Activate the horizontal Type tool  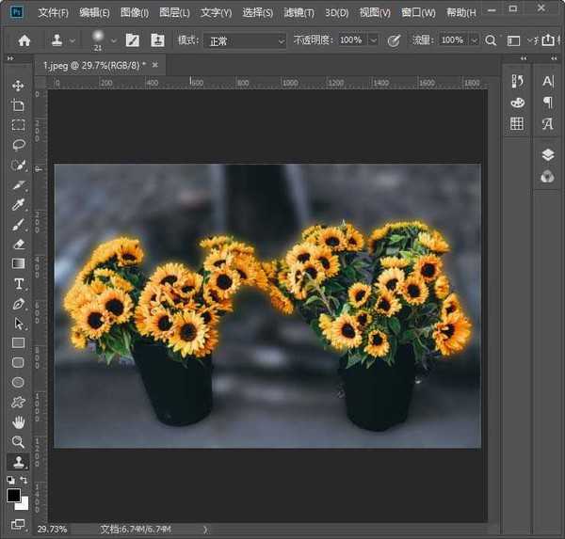point(18,283)
